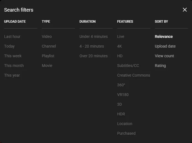192x143 pixels.
Task: Sort results by Rating
Action: click(x=160, y=66)
